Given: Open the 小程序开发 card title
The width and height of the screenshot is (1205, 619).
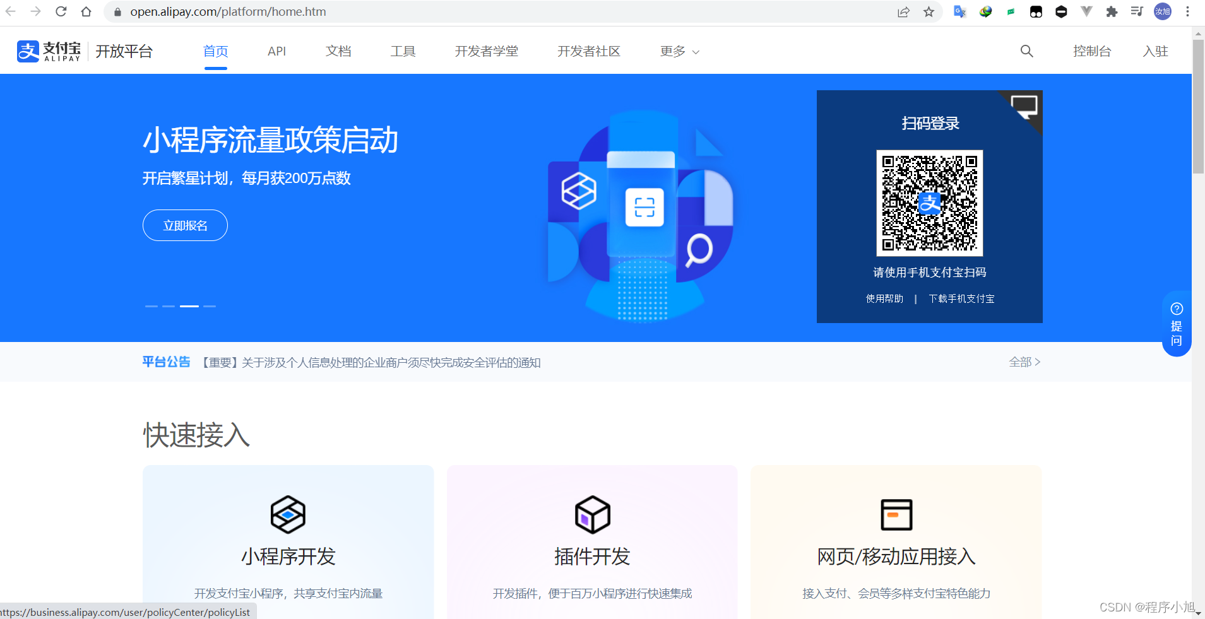Looking at the screenshot, I should point(288,557).
